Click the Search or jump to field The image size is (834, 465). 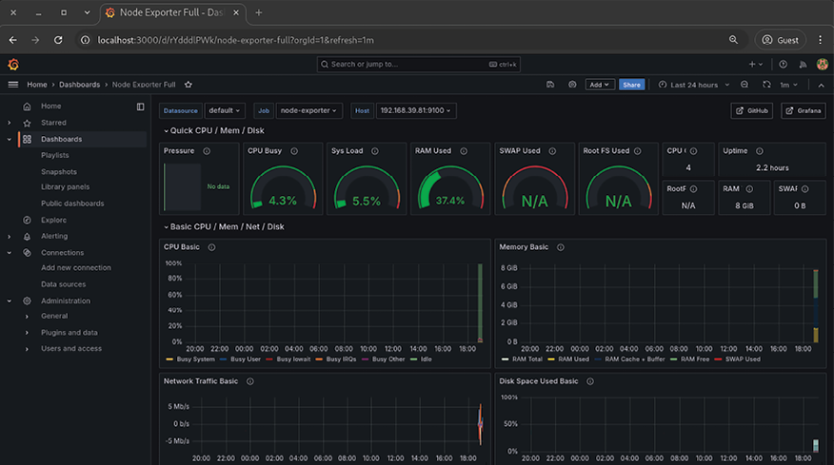[419, 64]
